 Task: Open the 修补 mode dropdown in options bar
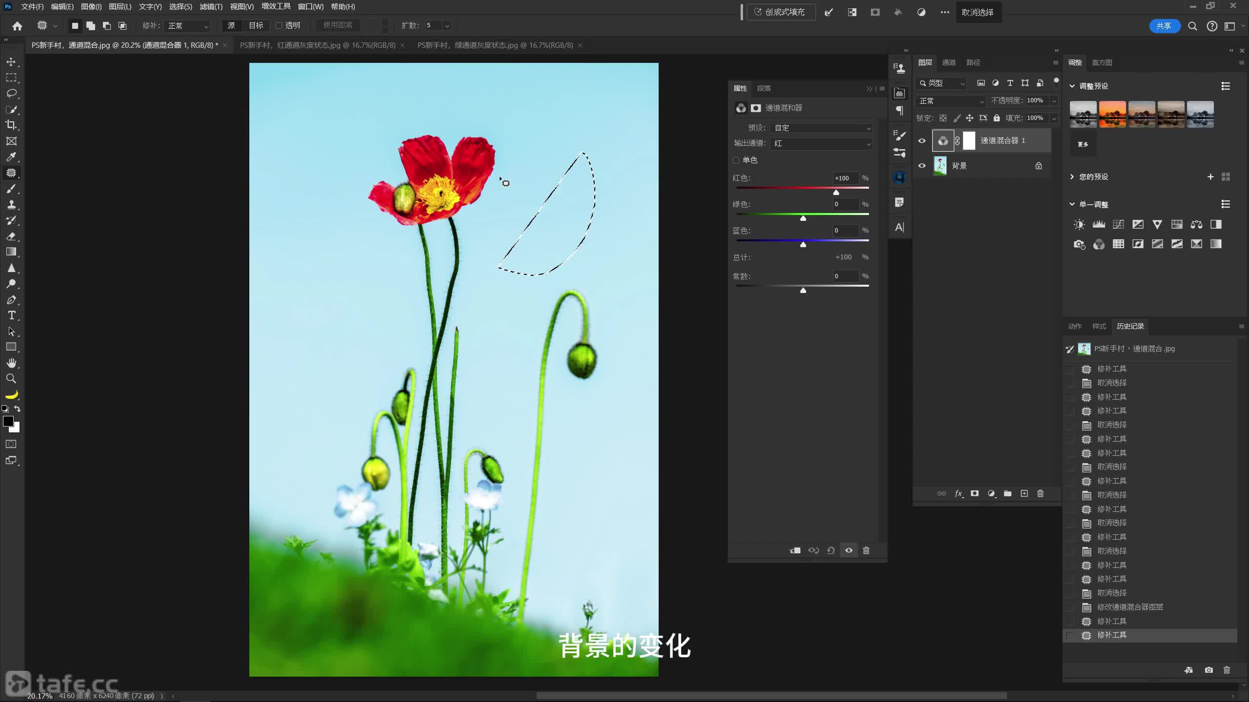pyautogui.click(x=187, y=25)
